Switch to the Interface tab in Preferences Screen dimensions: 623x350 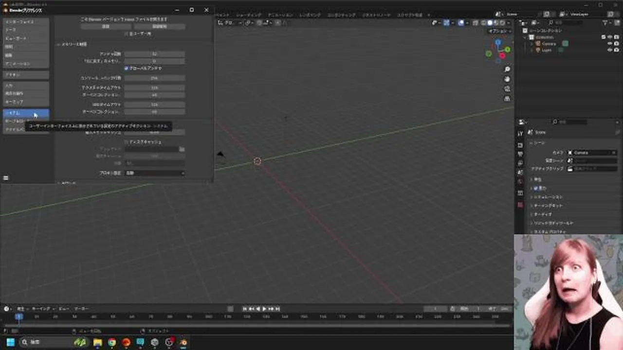[x=26, y=22]
